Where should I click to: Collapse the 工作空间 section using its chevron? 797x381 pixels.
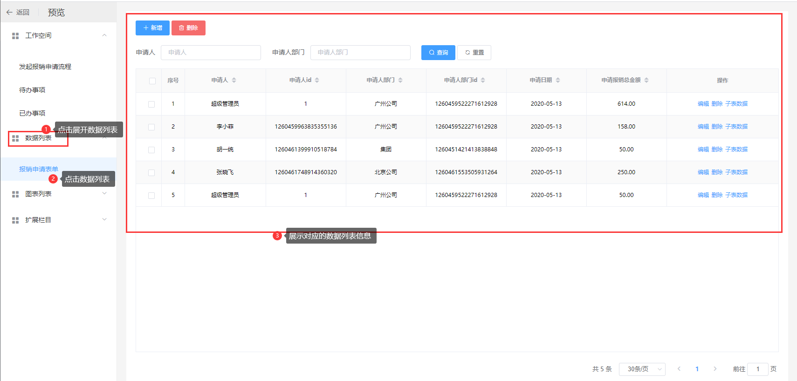click(x=104, y=35)
